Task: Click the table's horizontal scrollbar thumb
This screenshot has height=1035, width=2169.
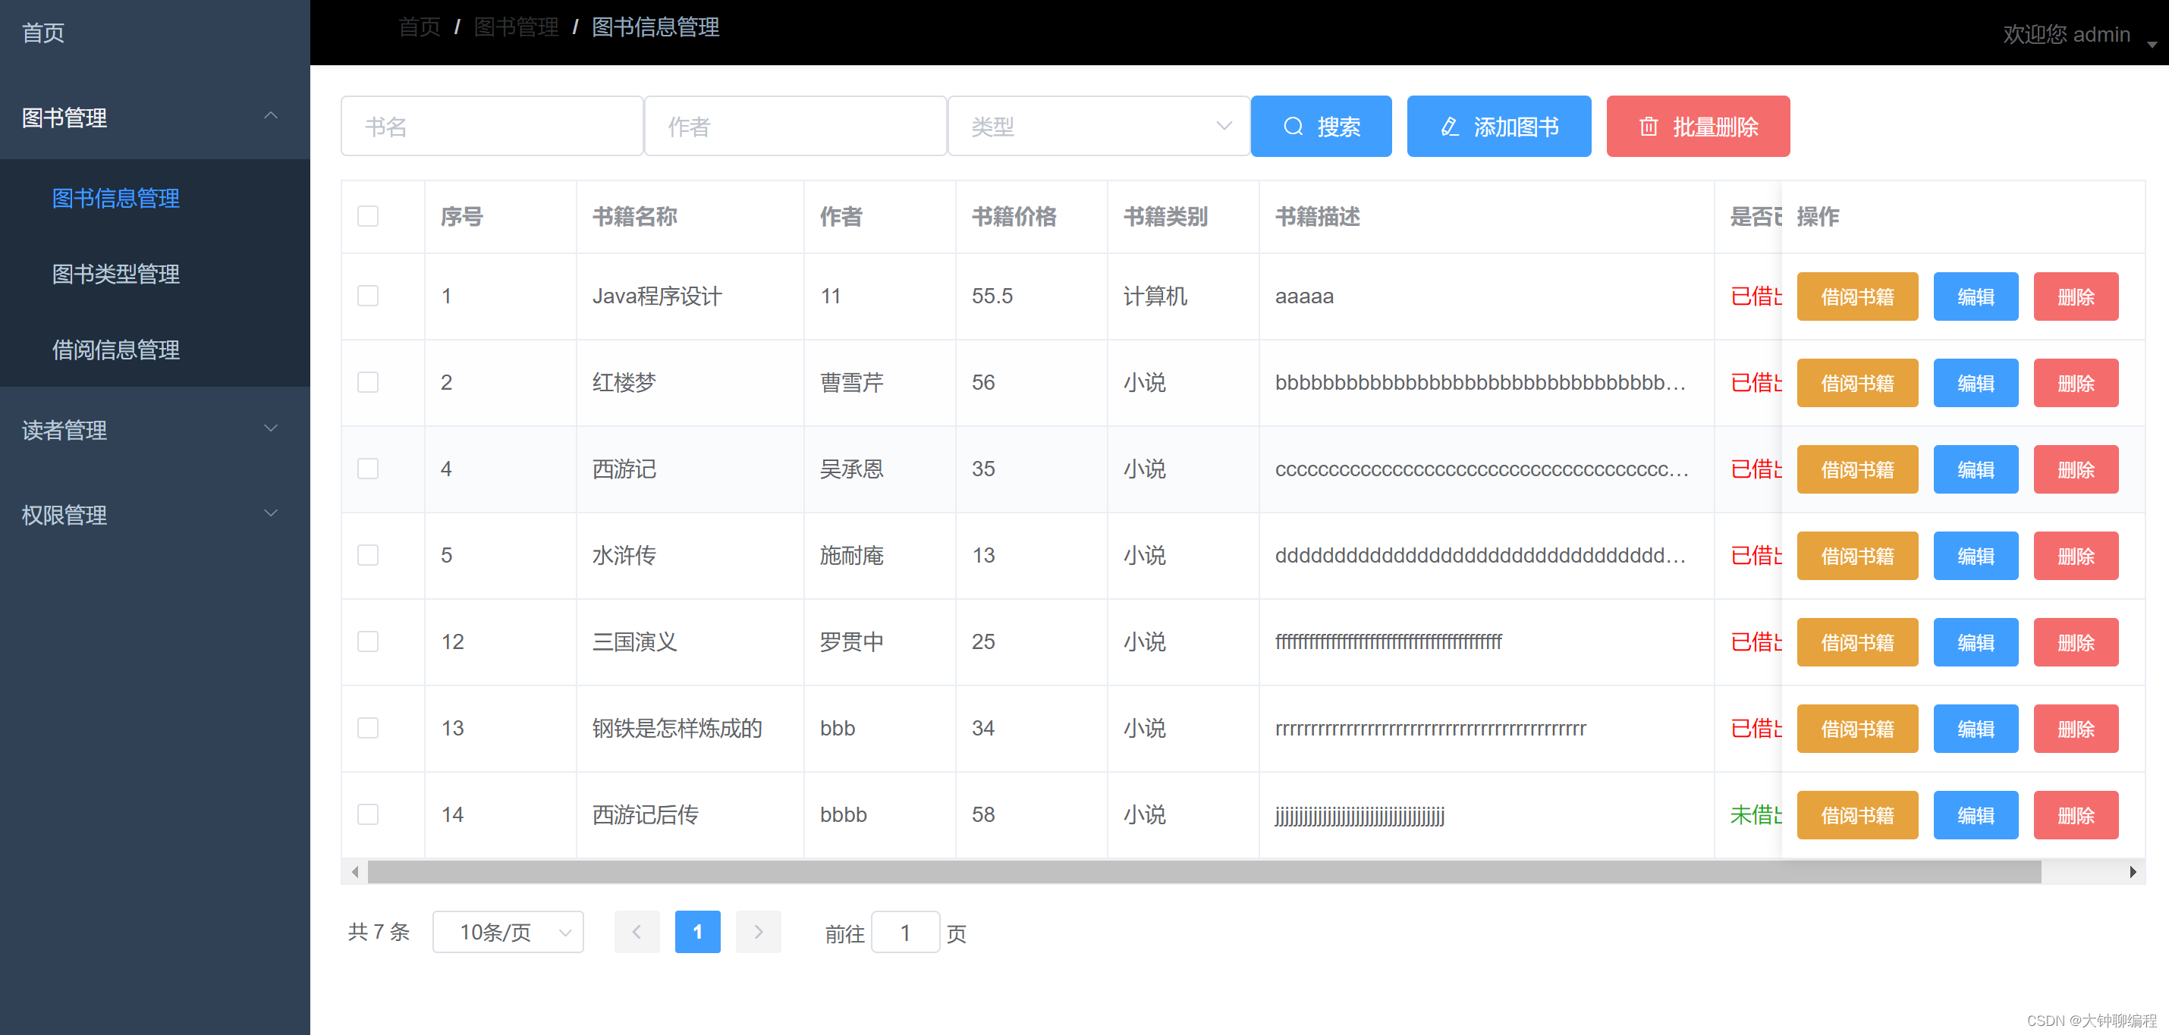Action: pyautogui.click(x=1204, y=872)
